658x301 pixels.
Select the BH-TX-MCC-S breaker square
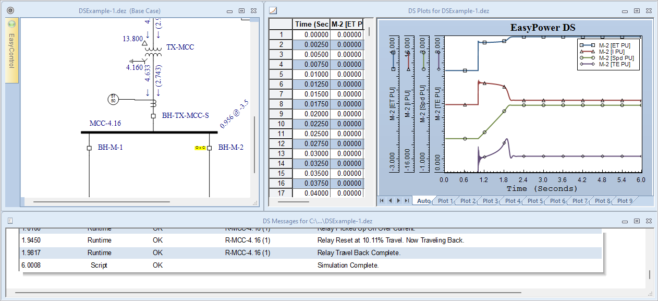[x=153, y=116]
